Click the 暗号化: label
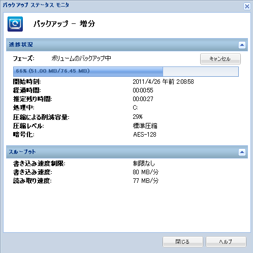This screenshot has height=253, width=253. (23, 135)
